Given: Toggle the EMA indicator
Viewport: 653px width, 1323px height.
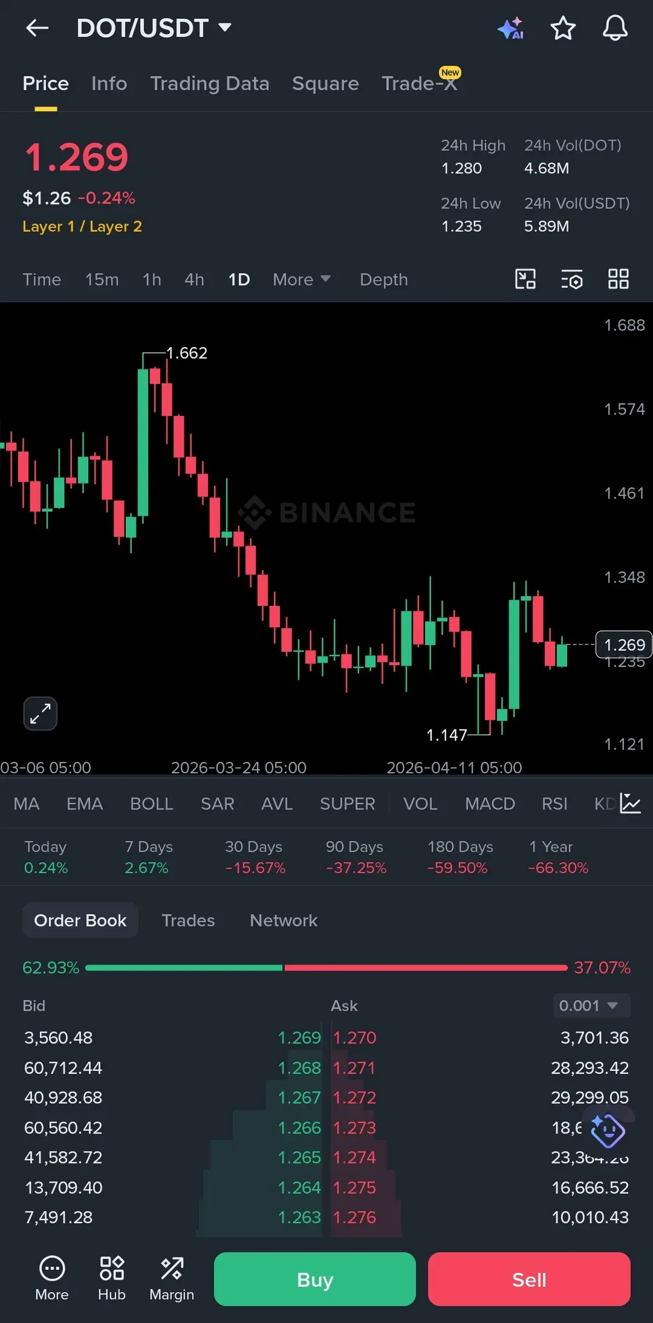Looking at the screenshot, I should tap(85, 804).
